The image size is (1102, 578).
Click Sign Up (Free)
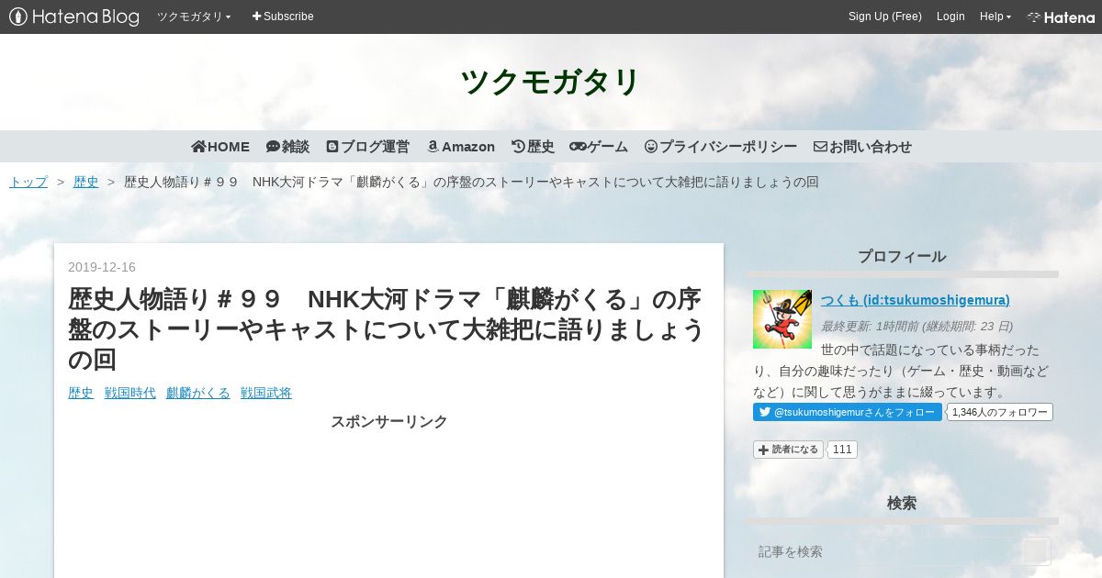(x=884, y=17)
